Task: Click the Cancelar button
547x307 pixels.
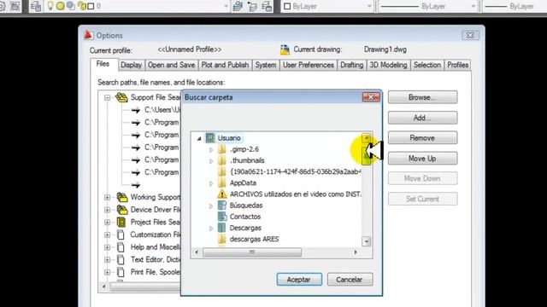Action: tap(350, 280)
